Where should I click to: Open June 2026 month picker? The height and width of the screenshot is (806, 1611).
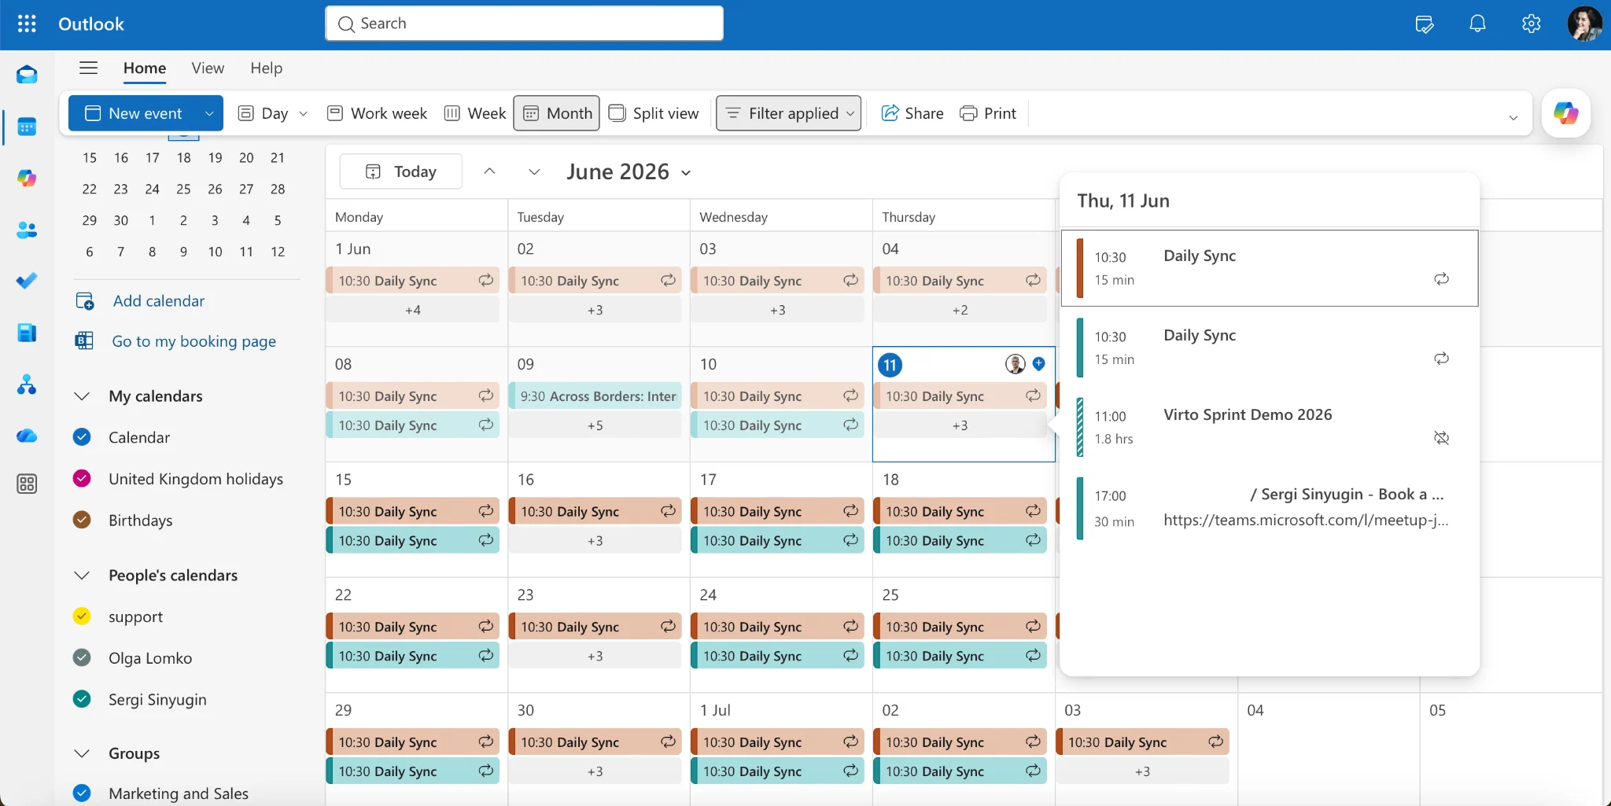pos(629,171)
